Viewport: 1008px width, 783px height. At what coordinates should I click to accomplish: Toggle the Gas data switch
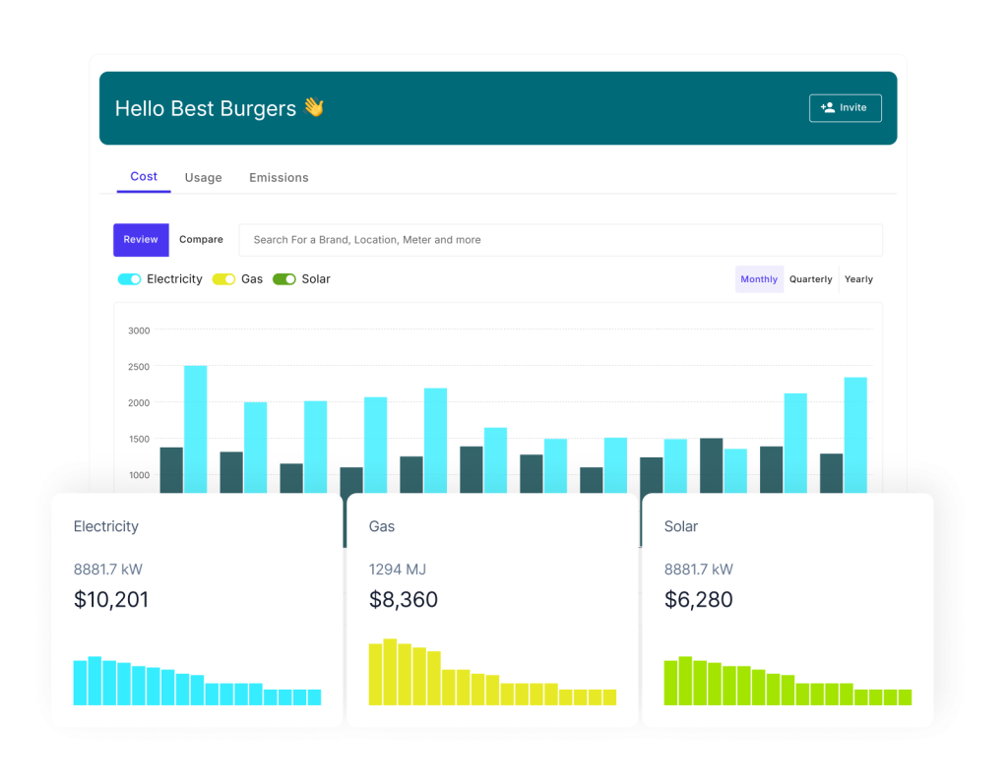tap(223, 279)
